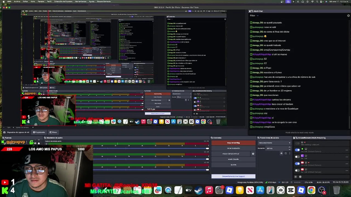Turn off the active YouTube destination toggle

[x=297, y=164]
